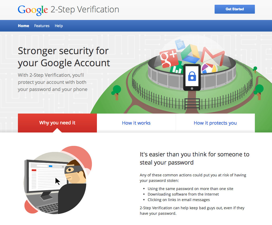Click the blue padlock on the phone
272x225 pixels.
(192, 76)
